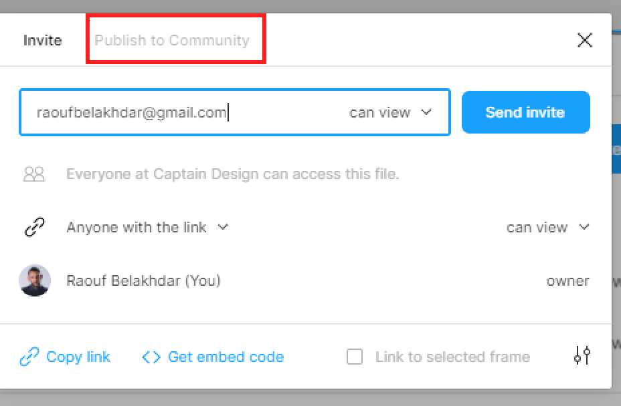This screenshot has width=621, height=406.
Task: Click the Send invite button
Action: pos(525,112)
